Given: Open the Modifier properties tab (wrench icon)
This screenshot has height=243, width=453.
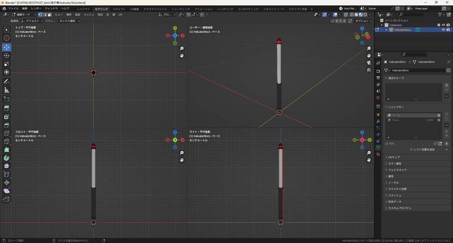Looking at the screenshot, I should tap(378, 121).
